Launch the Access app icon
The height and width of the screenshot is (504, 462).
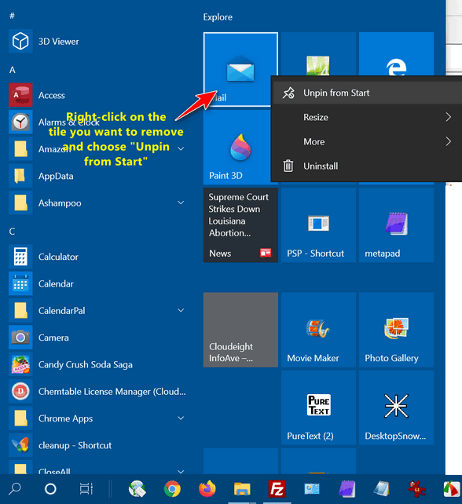click(20, 95)
